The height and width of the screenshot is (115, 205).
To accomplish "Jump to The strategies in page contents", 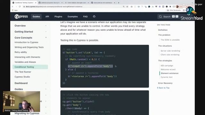I will 165,61.
